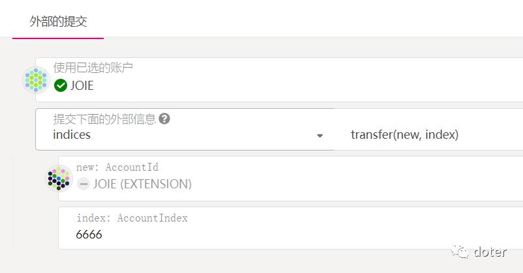The height and width of the screenshot is (273, 523).
Task: Expand the indices module dropdown arrow
Action: click(x=320, y=136)
